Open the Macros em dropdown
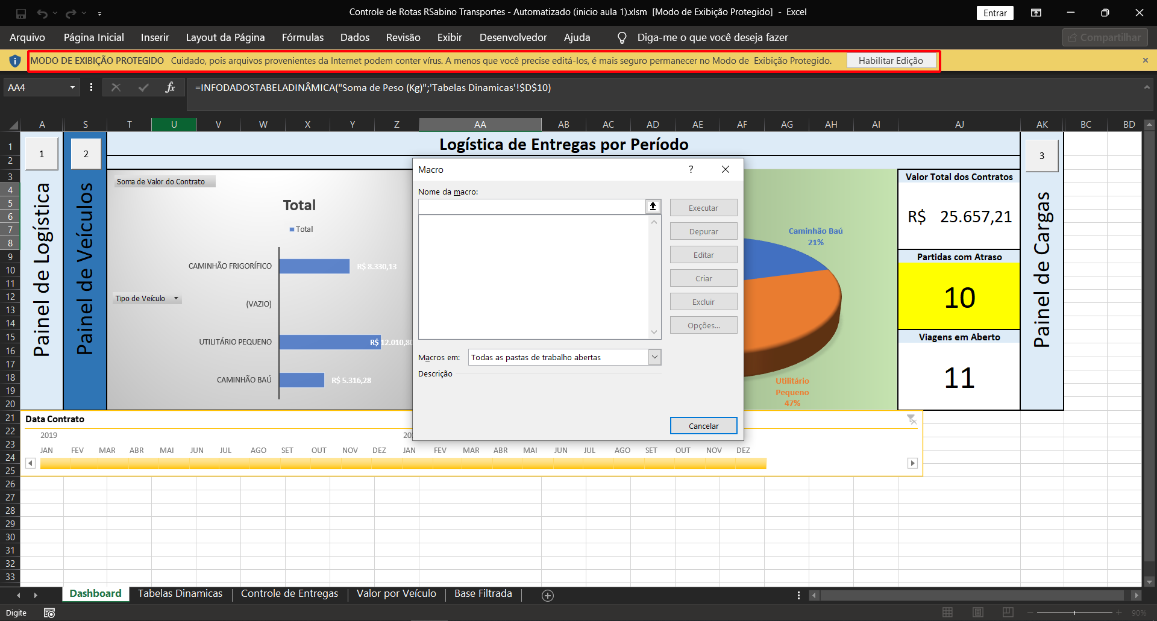The height and width of the screenshot is (621, 1157). click(654, 357)
